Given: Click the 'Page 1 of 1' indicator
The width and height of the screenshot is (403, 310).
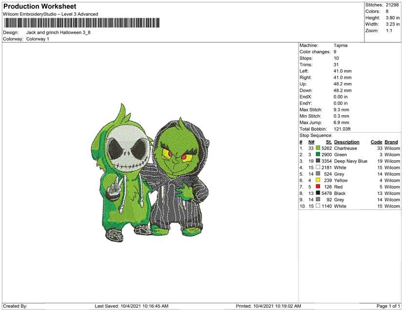Looking at the screenshot, I should coord(388,306).
